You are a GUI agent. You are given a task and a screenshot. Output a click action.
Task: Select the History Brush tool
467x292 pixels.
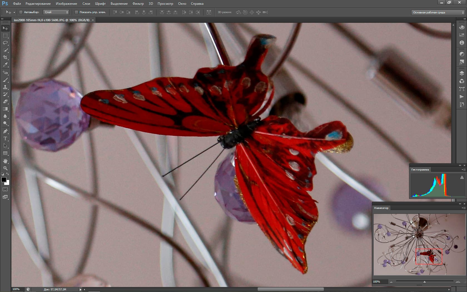tap(5, 94)
